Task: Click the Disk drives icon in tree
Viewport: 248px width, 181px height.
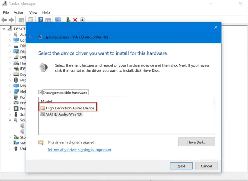Action: pos(16,46)
